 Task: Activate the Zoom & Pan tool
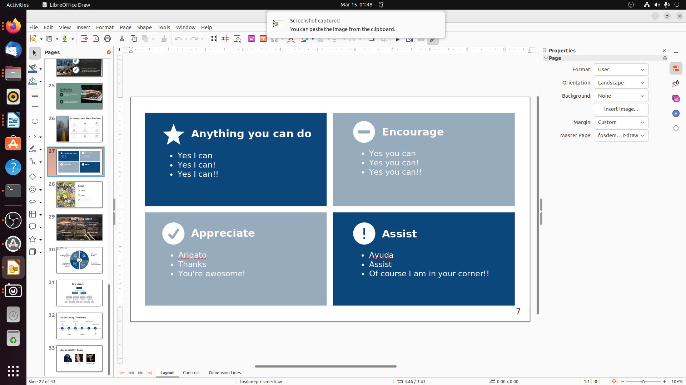(237, 38)
